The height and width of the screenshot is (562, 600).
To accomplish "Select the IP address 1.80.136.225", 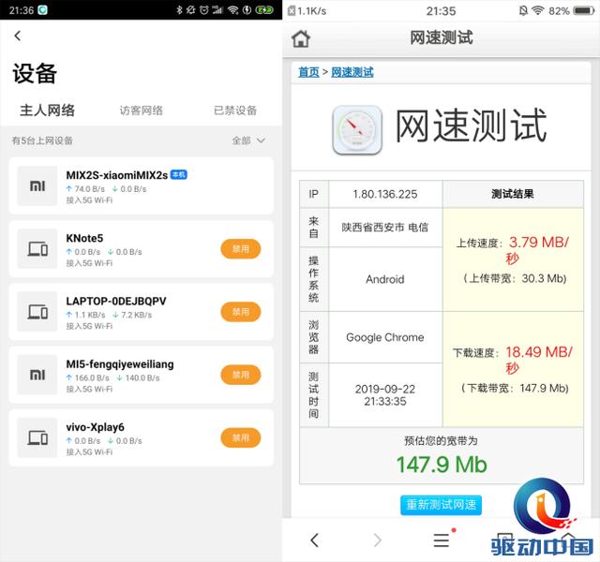I will click(x=385, y=194).
